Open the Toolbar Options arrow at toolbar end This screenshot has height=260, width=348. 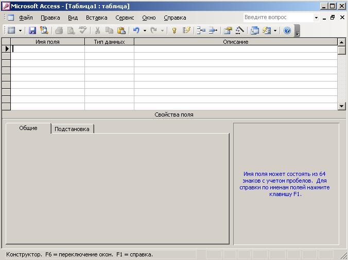(x=297, y=30)
